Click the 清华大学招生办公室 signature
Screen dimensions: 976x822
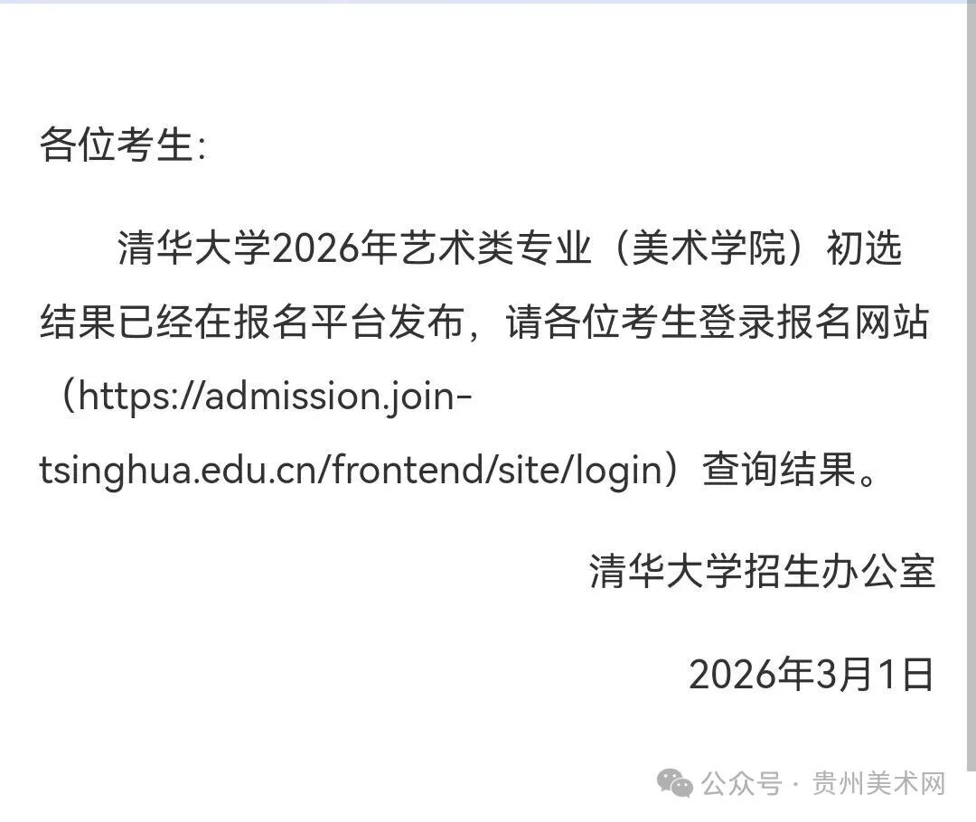[x=762, y=570]
